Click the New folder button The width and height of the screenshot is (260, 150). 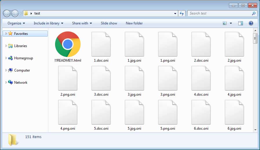pyautogui.click(x=134, y=23)
